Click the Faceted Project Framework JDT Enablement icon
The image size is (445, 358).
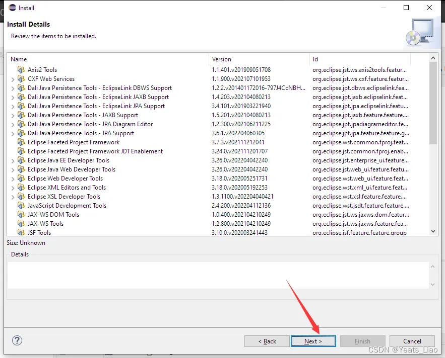21,151
